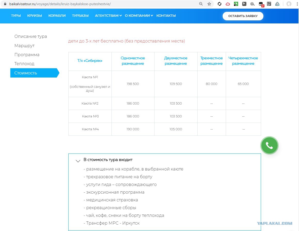
Task: Click the Четырехместное размещение column header
Action: [243, 61]
